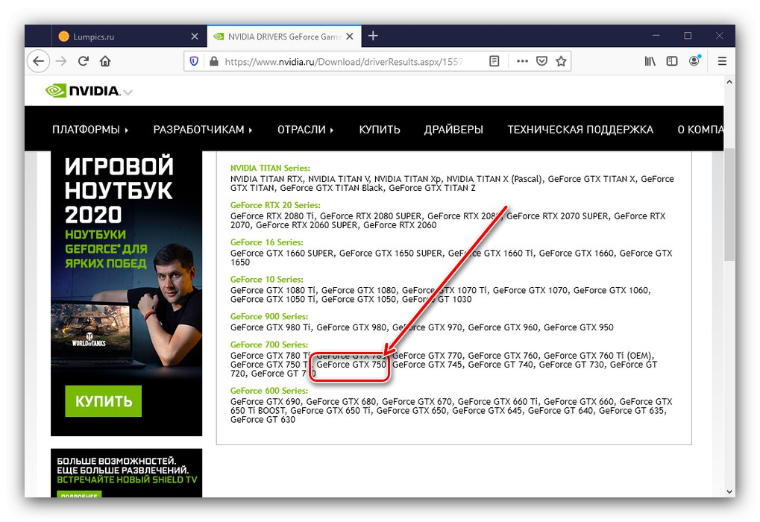Viewport: 760px width, 522px height.
Task: Click GeForce GTX 690 text
Action: (x=265, y=401)
